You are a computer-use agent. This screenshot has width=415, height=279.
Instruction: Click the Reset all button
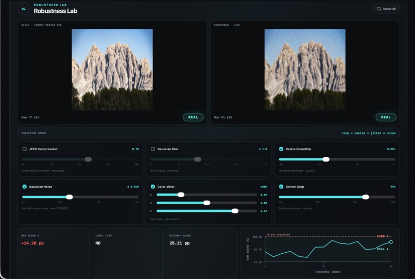[386, 9]
